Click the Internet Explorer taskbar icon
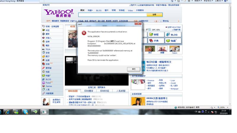 tap(7, 112)
